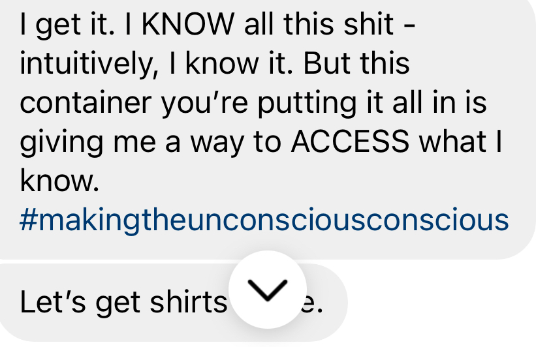Click the word "way" before ACCESS
Screen dimensions: 536x347
pos(217,143)
